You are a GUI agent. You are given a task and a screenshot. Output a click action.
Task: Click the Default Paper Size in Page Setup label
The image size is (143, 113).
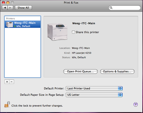tap(42, 95)
